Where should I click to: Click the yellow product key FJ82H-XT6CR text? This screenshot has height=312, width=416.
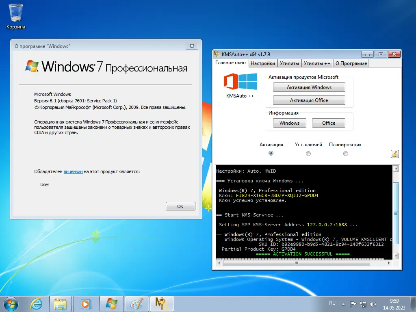coord(277,195)
